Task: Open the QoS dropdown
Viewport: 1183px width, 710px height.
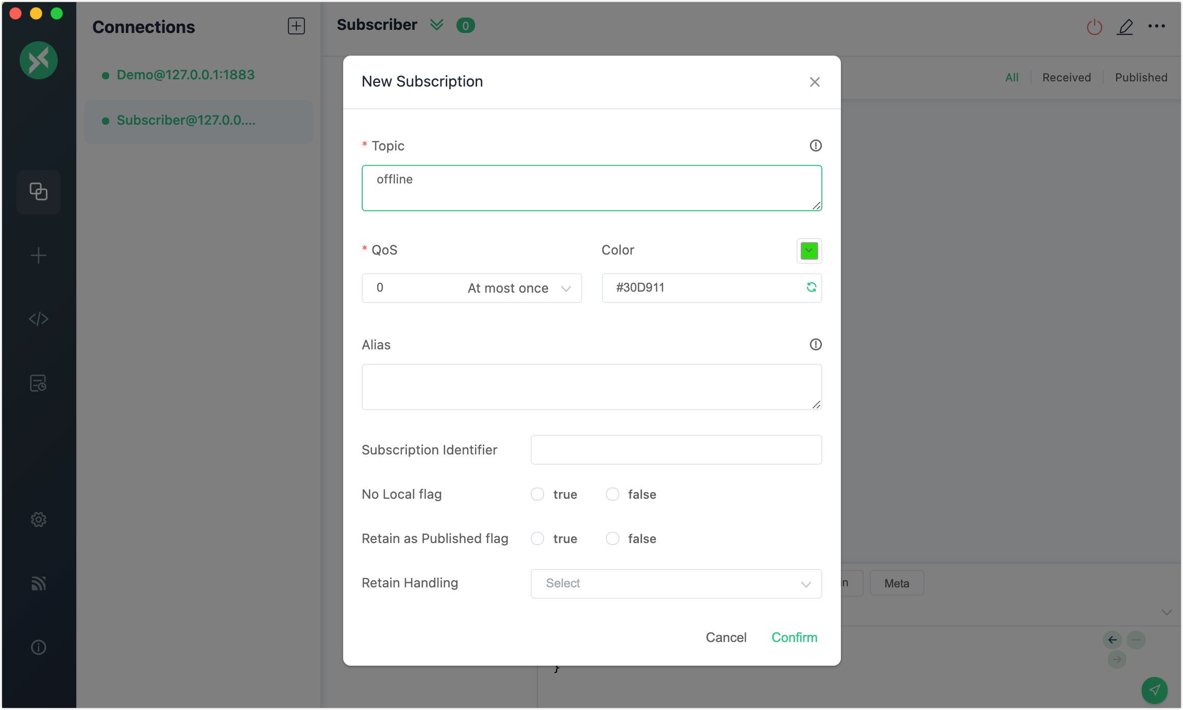Action: (x=471, y=288)
